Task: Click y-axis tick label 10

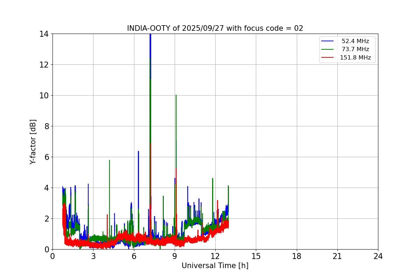Action: point(44,96)
